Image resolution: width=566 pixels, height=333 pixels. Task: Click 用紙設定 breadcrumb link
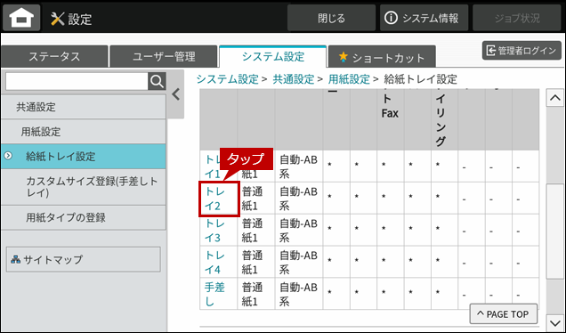(x=349, y=79)
